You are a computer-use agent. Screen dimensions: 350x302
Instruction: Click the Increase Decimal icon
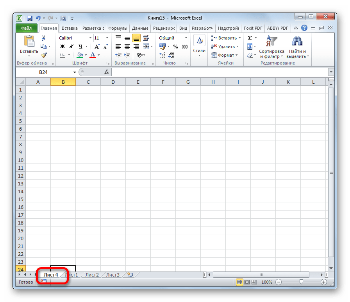click(x=162, y=55)
